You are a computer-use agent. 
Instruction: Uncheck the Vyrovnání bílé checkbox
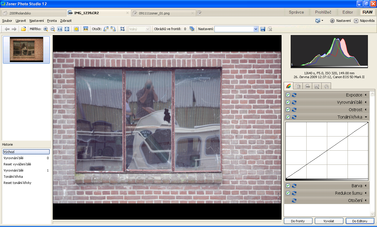[x=288, y=102]
